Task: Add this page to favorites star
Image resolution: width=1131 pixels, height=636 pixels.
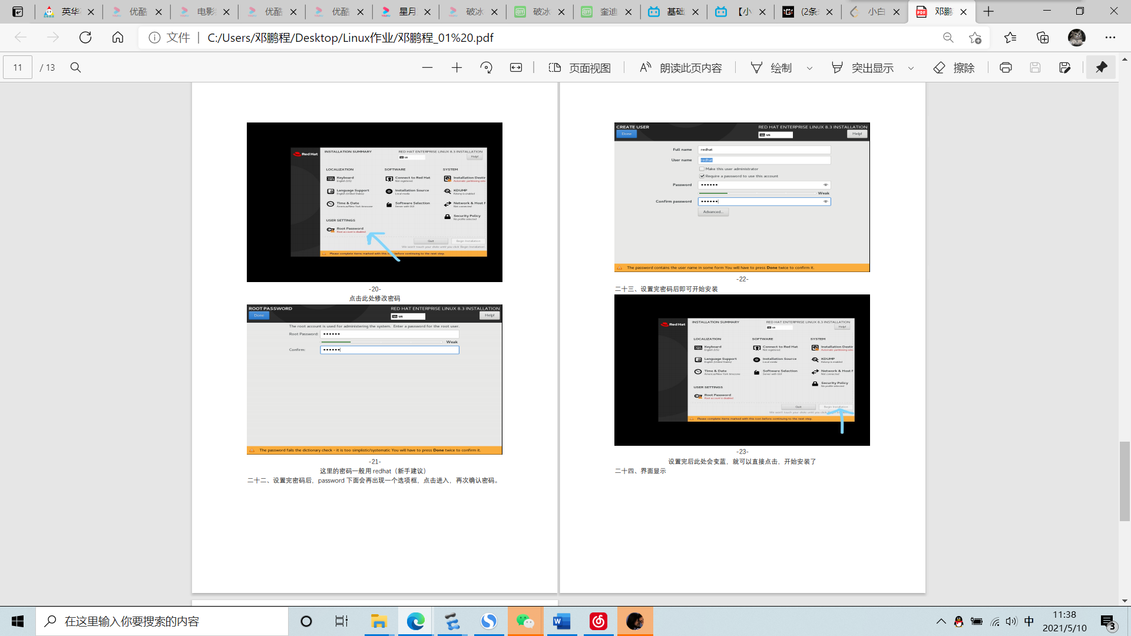Action: click(x=975, y=38)
